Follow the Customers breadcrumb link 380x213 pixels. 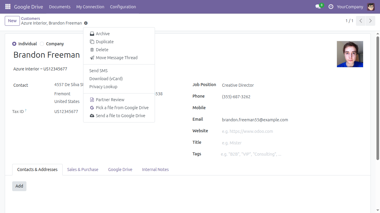point(31,18)
